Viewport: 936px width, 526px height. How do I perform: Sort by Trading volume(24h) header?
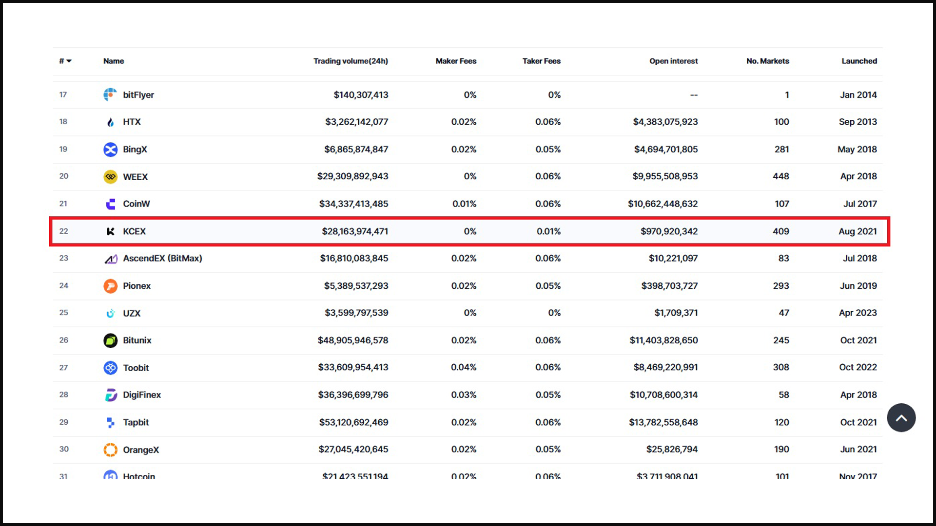[351, 61]
